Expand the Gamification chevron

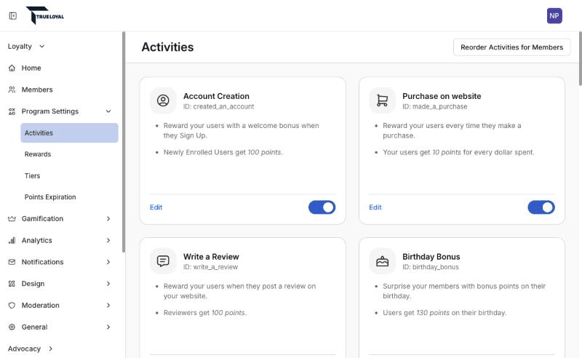point(108,219)
